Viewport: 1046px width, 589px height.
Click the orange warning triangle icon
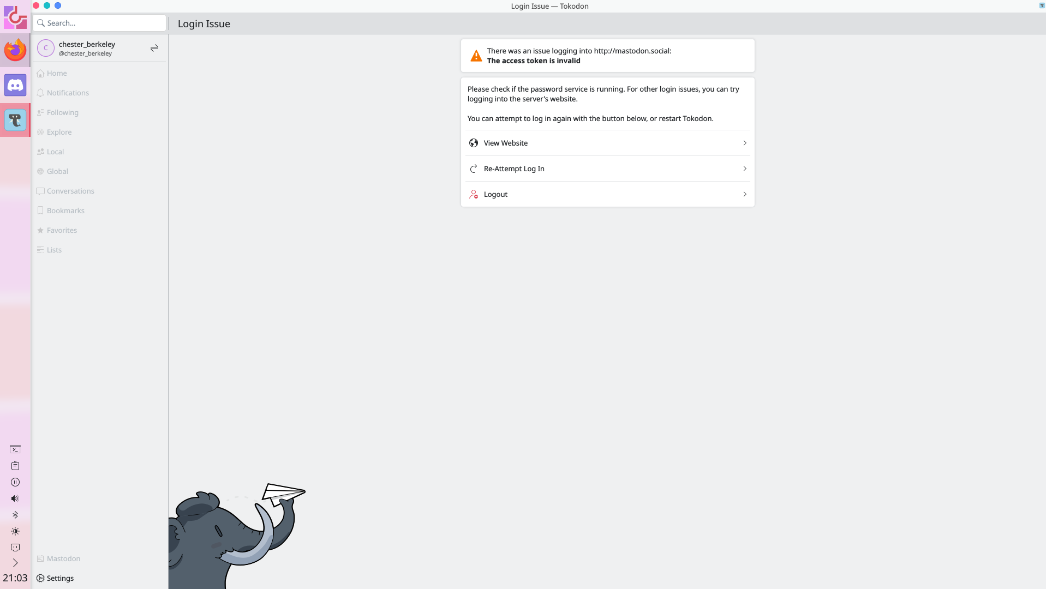click(476, 56)
